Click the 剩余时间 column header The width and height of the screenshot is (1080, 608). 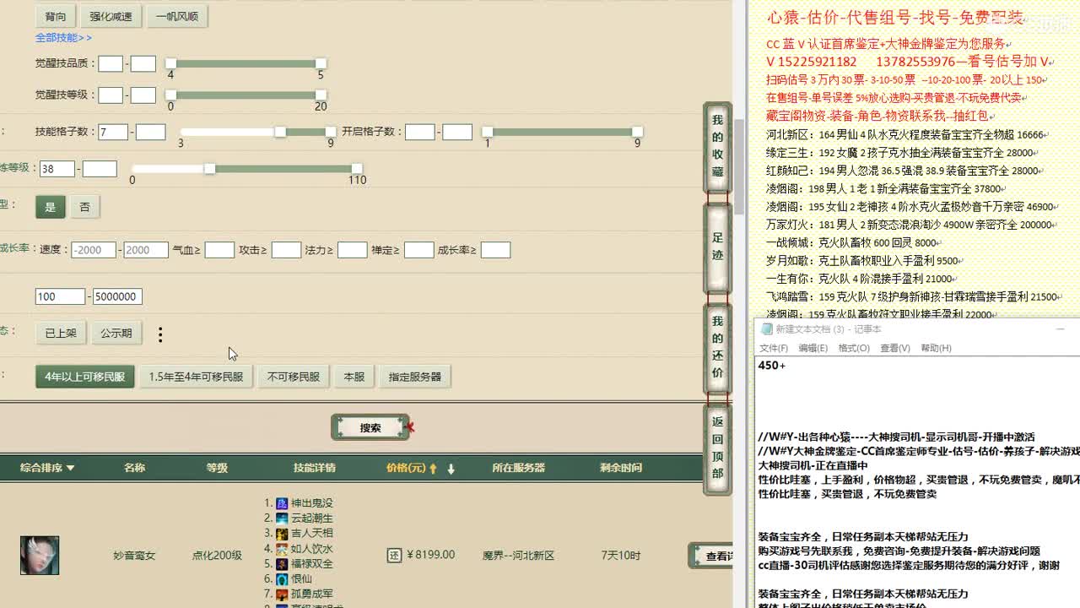point(621,468)
